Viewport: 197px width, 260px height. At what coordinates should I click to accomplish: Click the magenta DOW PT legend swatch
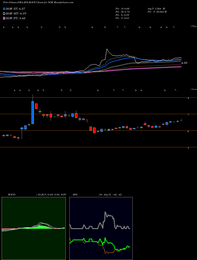tap(4, 18)
